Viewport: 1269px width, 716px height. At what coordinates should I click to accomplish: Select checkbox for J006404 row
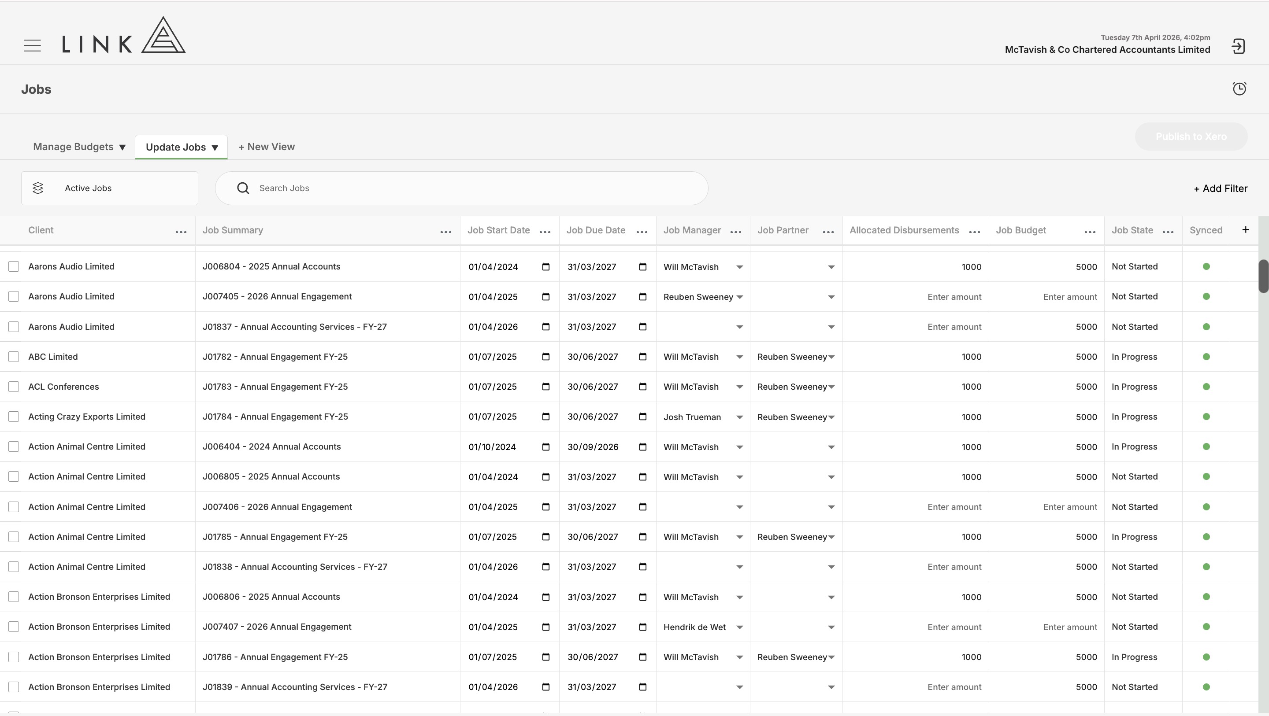14,447
